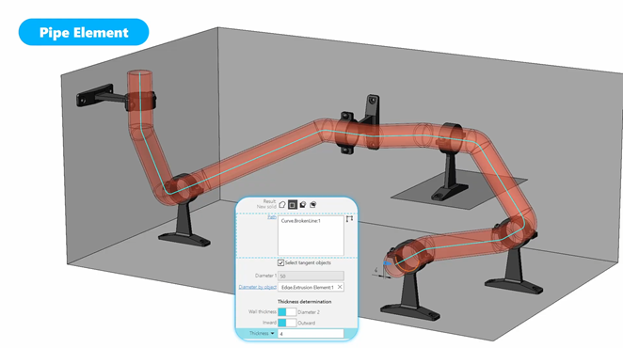This screenshot has height=348, width=623.
Task: Click the path builder icon beside the Path list
Action: tap(349, 219)
